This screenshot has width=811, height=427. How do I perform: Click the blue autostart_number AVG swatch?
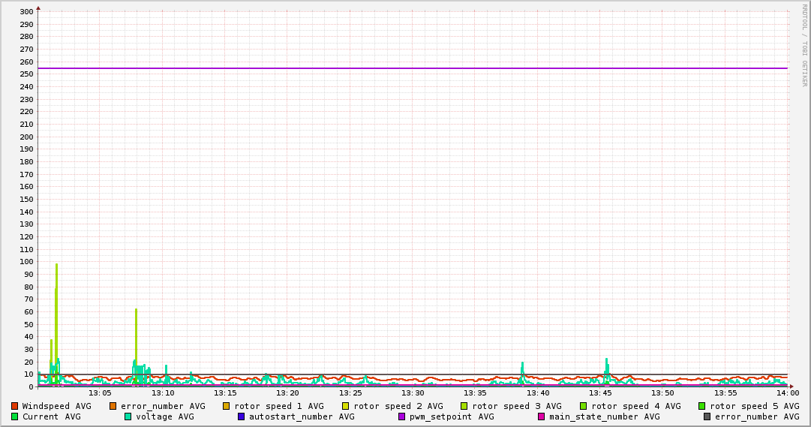(x=241, y=416)
